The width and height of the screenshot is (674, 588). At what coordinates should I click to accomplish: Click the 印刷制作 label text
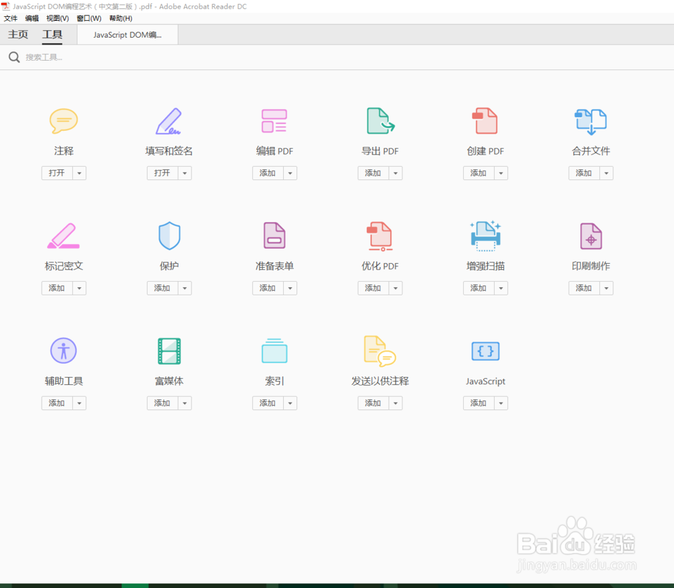[x=590, y=266]
